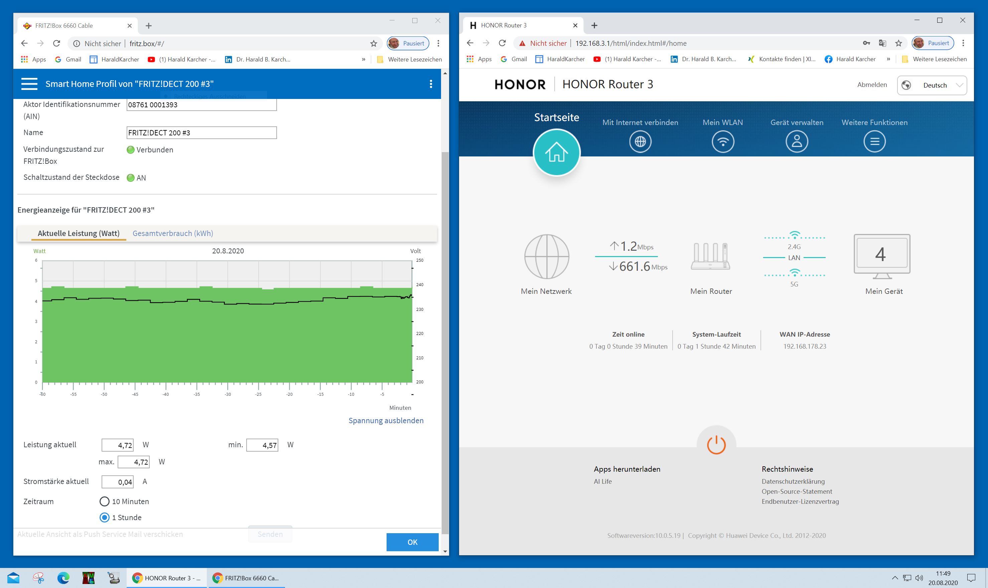
Task: Show hidden system tray icons
Action: pyautogui.click(x=894, y=578)
